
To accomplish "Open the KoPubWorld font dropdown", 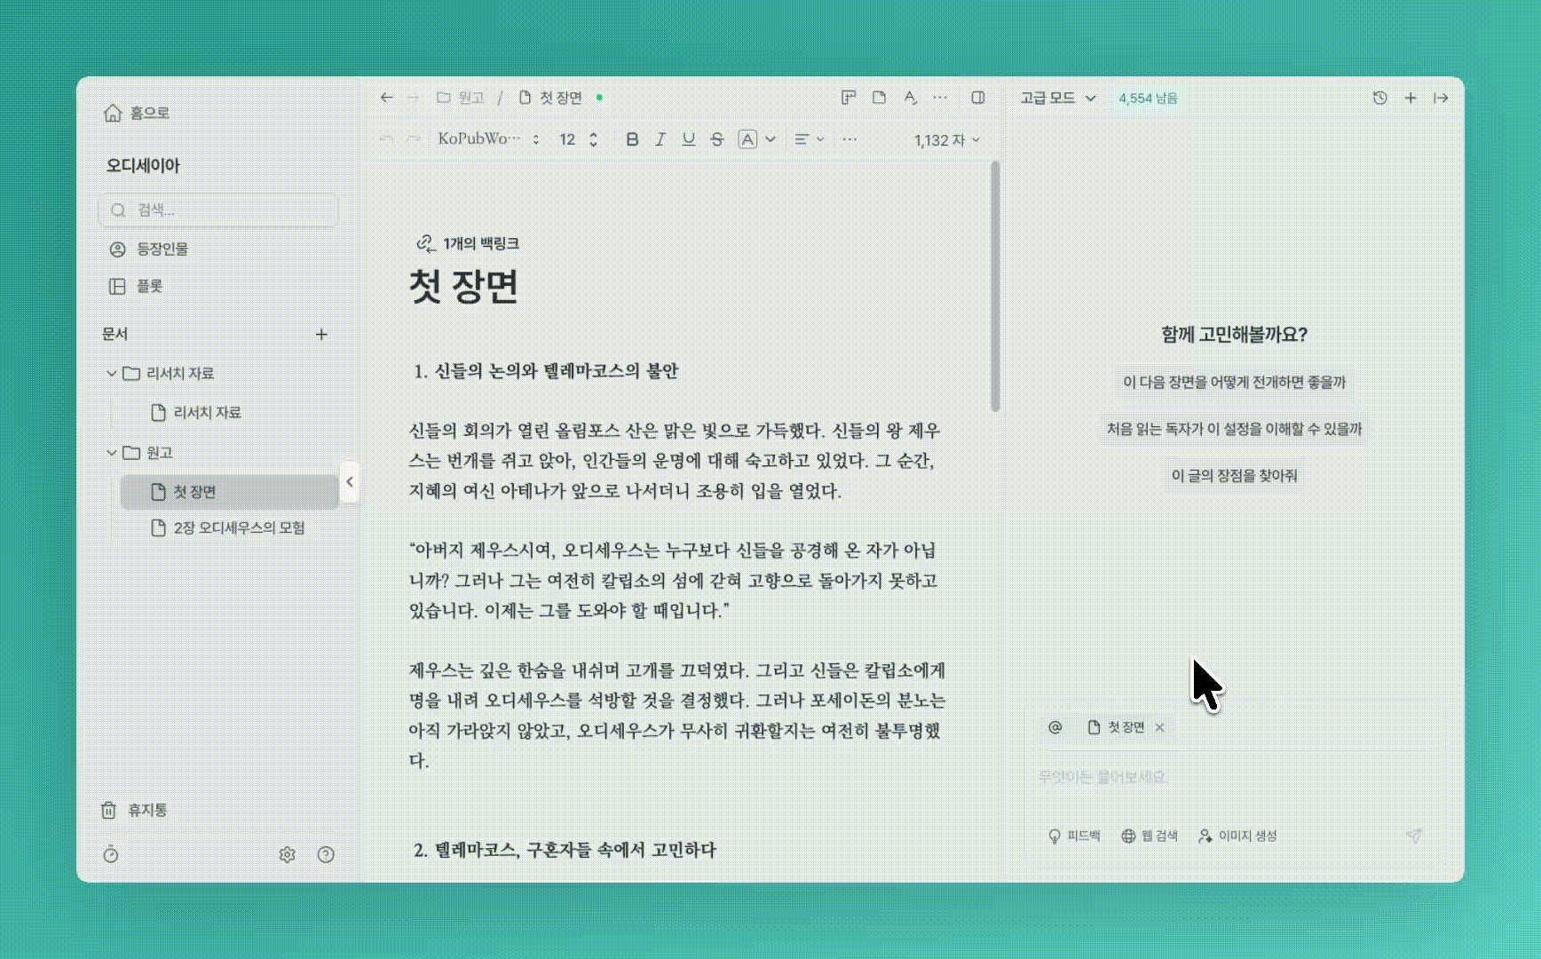I will pyautogui.click(x=488, y=139).
